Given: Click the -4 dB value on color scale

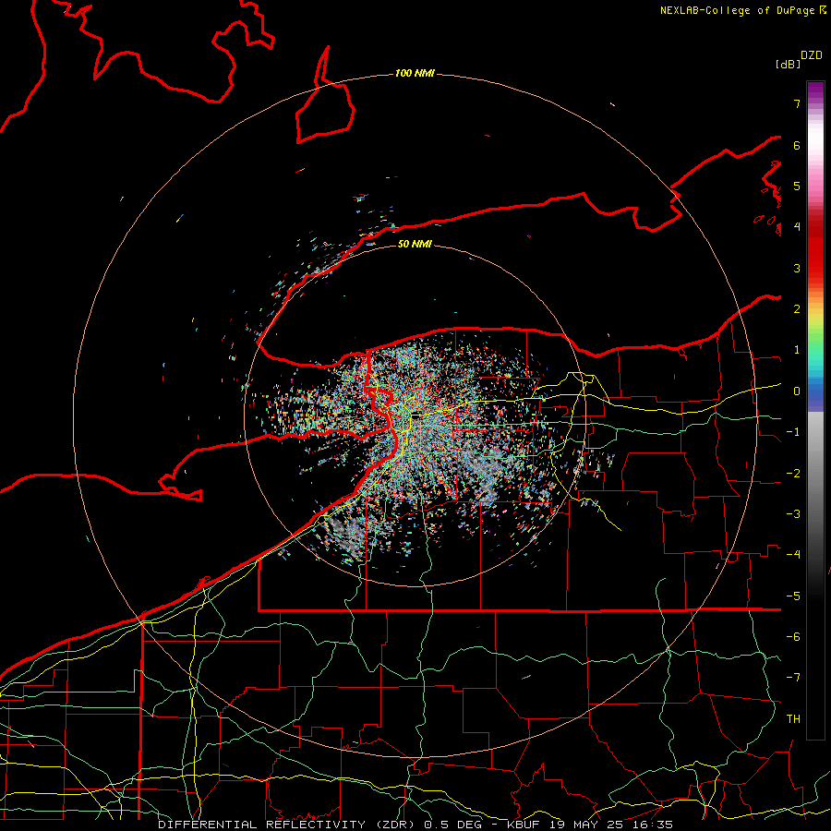Looking at the screenshot, I should [793, 555].
